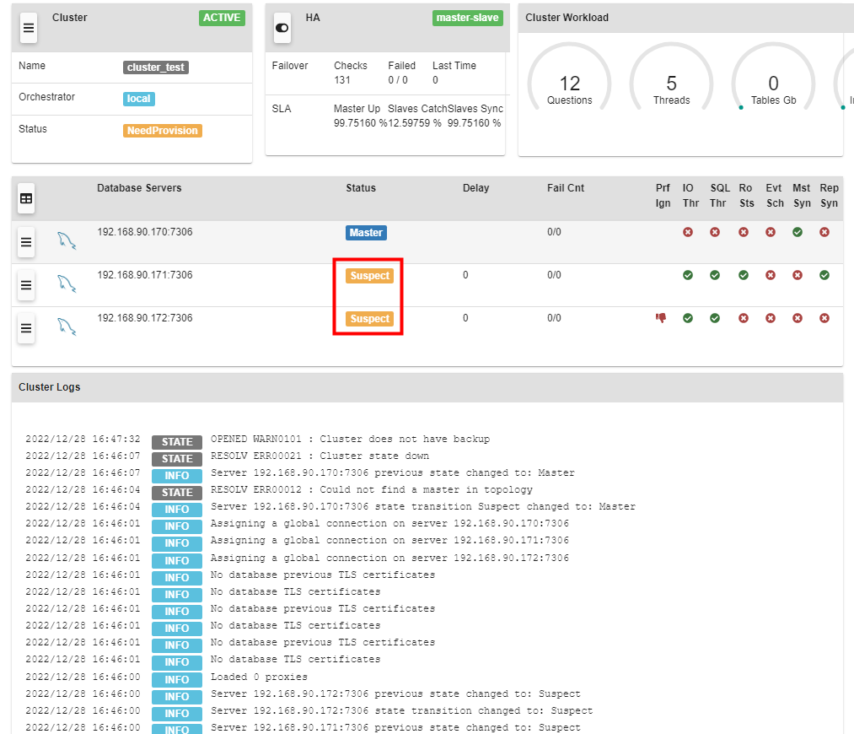The image size is (854, 734).
Task: Expand the actions menu for 192.168.90.171
Action: point(26,285)
